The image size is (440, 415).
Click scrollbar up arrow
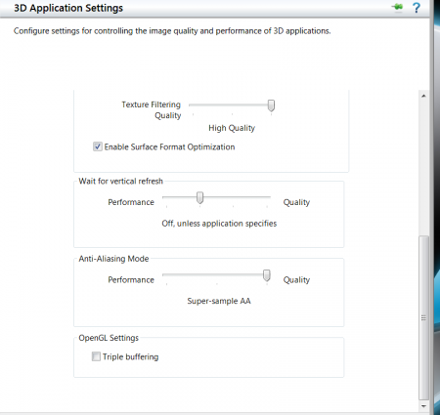point(423,96)
